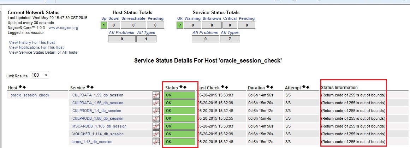Open graph icon for CULPDATA_1.55_db_session
Screen dimensions: 410x148
click(x=156, y=95)
